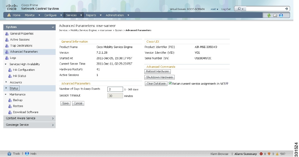This screenshot has width=299, height=157.
Task: Click the Session Timeout field
Action: point(115,96)
